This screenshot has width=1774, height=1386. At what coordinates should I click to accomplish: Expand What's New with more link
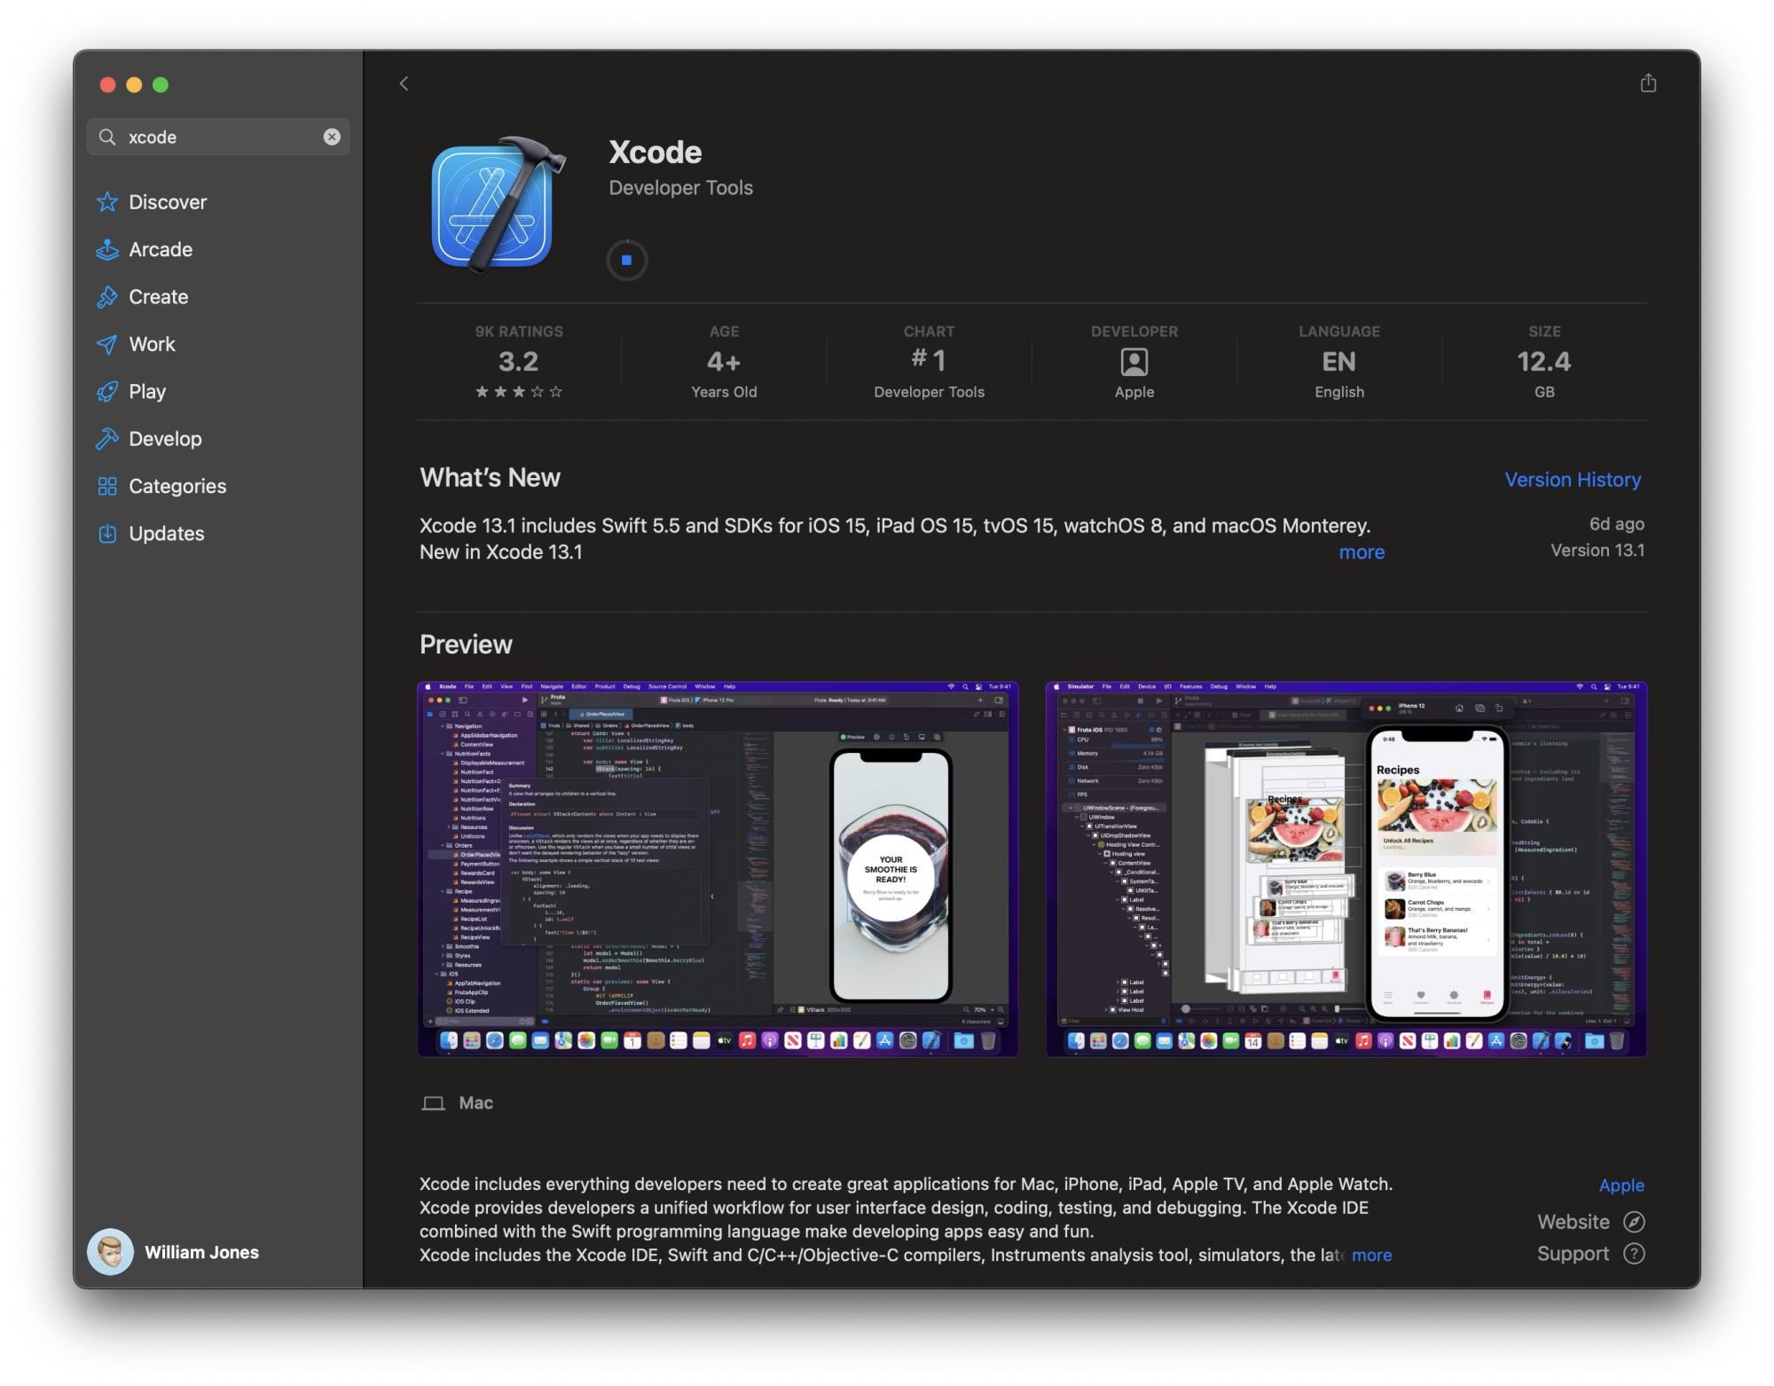[x=1361, y=552]
